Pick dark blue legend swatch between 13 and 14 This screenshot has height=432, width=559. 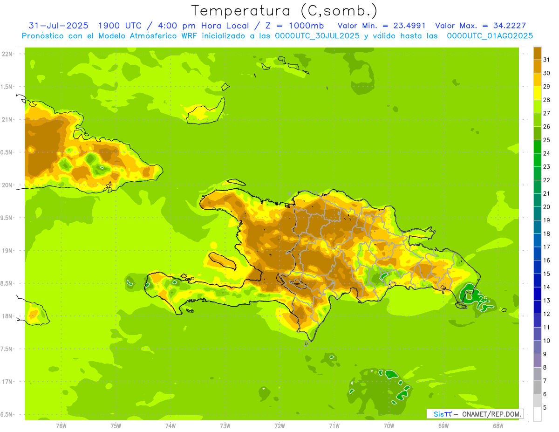[x=537, y=294]
